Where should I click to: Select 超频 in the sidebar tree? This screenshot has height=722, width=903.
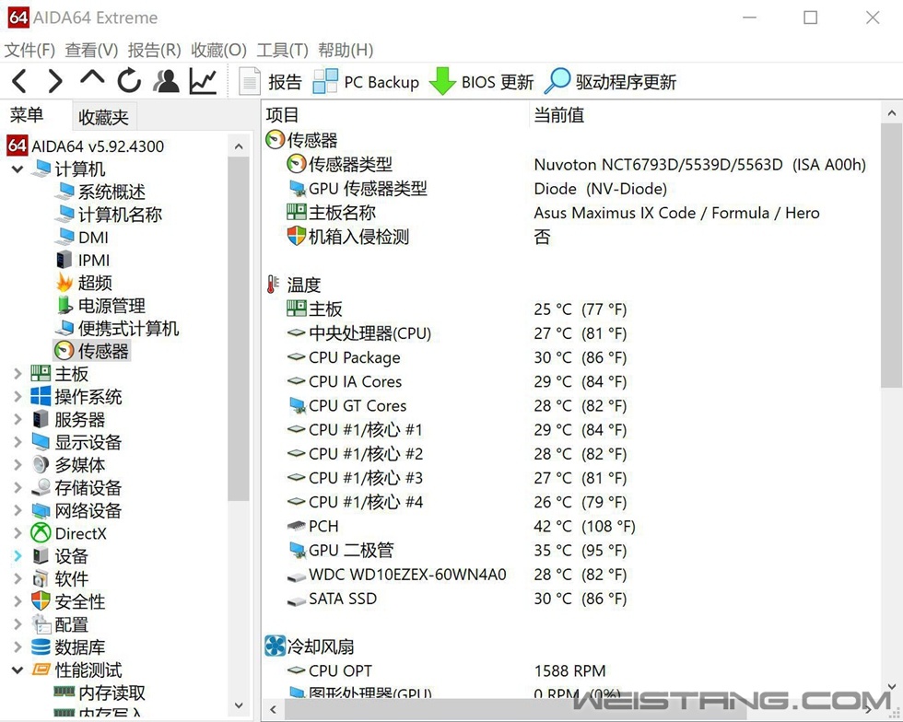95,283
